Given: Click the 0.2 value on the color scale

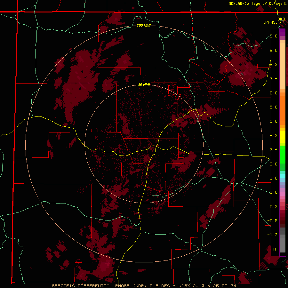Looking at the screenshot, I should click(x=274, y=207).
